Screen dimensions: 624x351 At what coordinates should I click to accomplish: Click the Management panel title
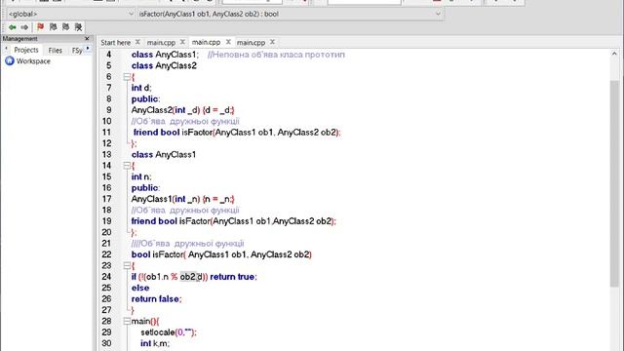[x=19, y=39]
